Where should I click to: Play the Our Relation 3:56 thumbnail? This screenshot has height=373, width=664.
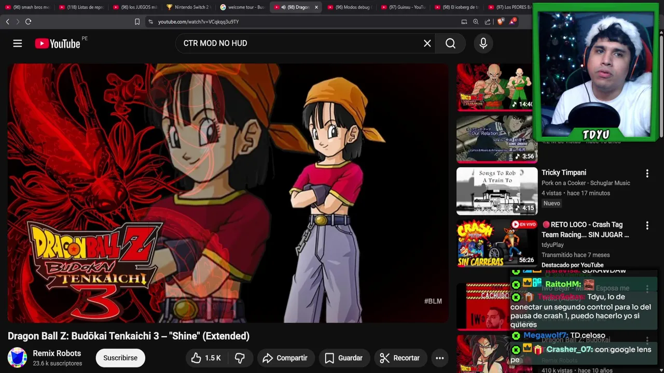point(497,139)
